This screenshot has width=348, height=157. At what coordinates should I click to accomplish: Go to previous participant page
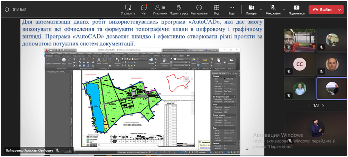[309, 106]
